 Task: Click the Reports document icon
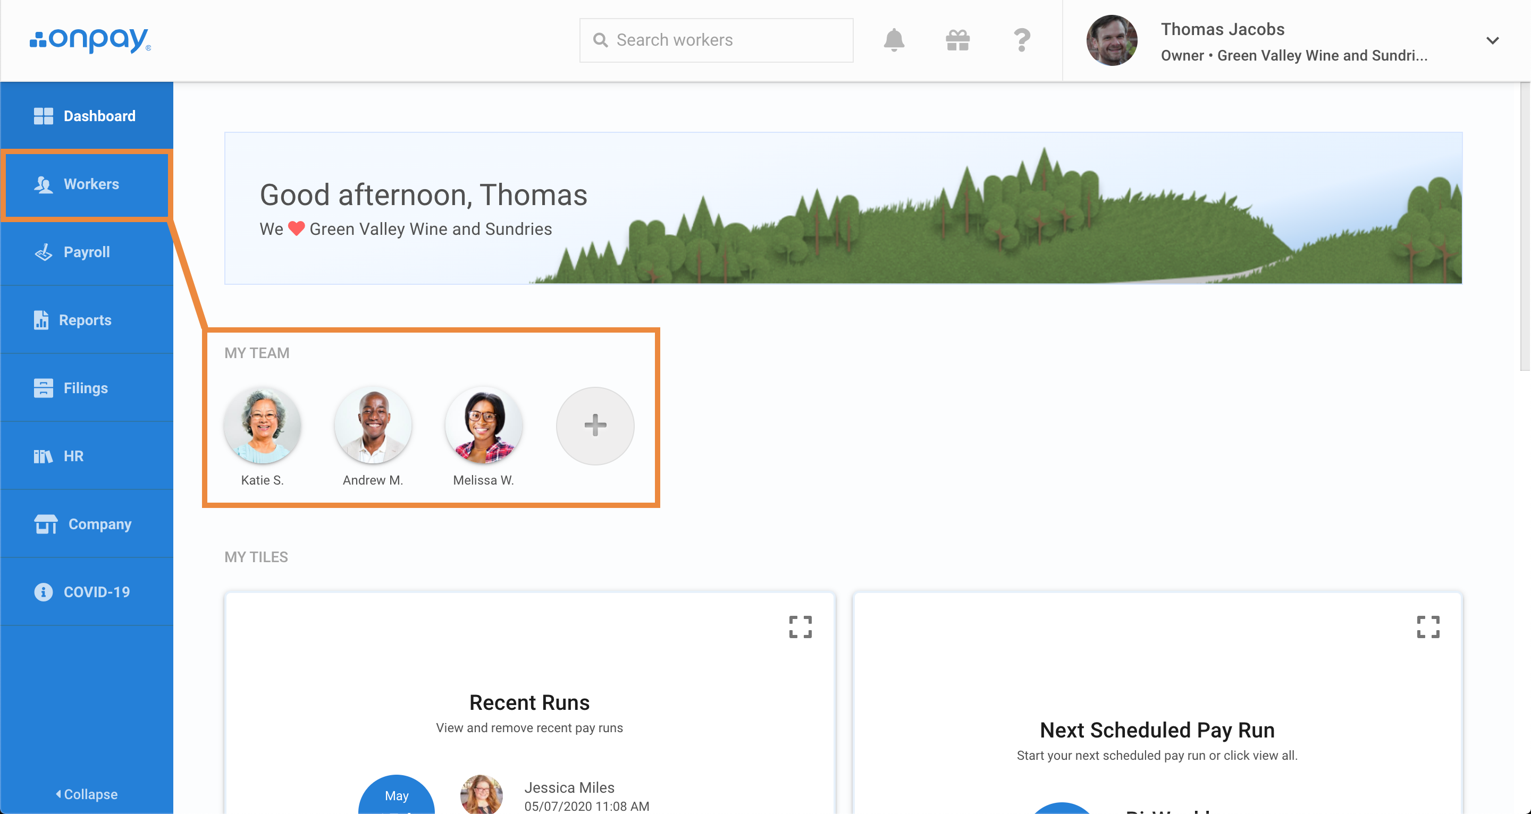[x=41, y=320]
